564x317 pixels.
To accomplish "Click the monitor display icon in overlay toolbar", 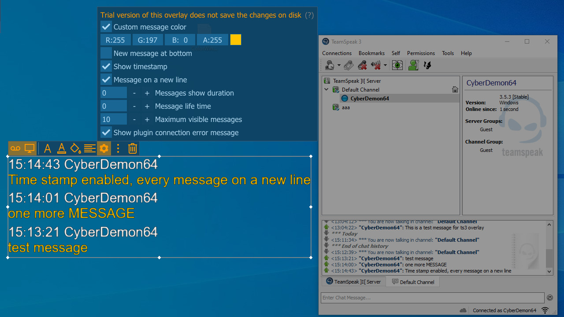I will click(30, 149).
